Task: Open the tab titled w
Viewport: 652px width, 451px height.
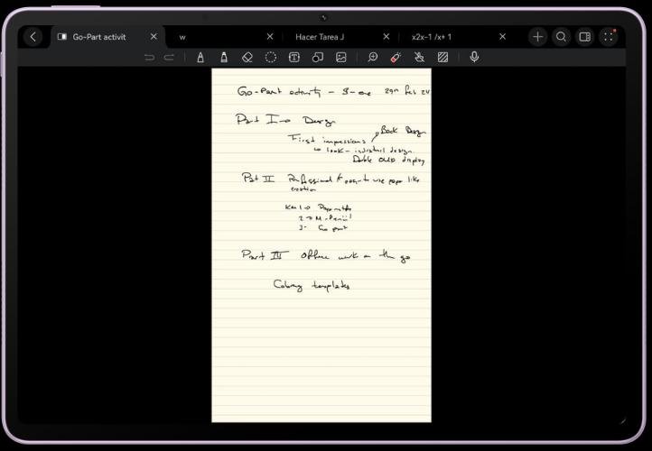Action: click(x=182, y=37)
